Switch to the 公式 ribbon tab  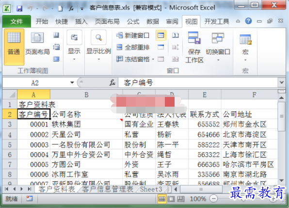[x=133, y=21]
